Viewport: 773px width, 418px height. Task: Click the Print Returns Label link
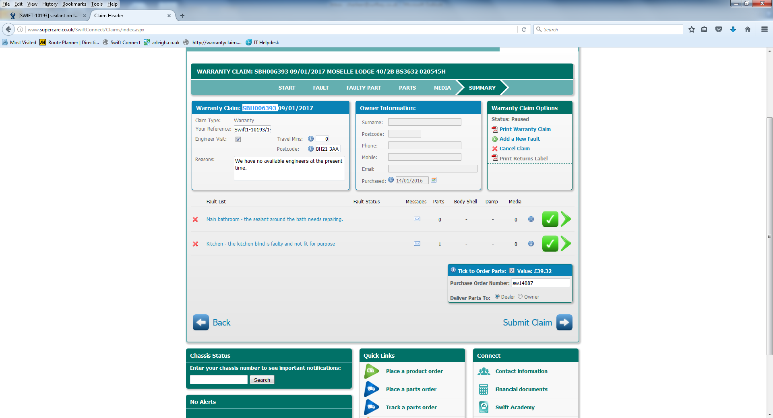click(523, 158)
